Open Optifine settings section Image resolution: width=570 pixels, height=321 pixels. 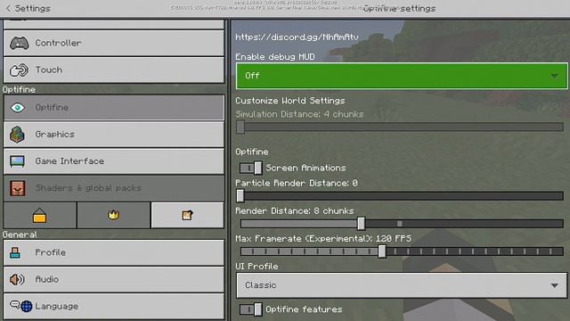[114, 108]
